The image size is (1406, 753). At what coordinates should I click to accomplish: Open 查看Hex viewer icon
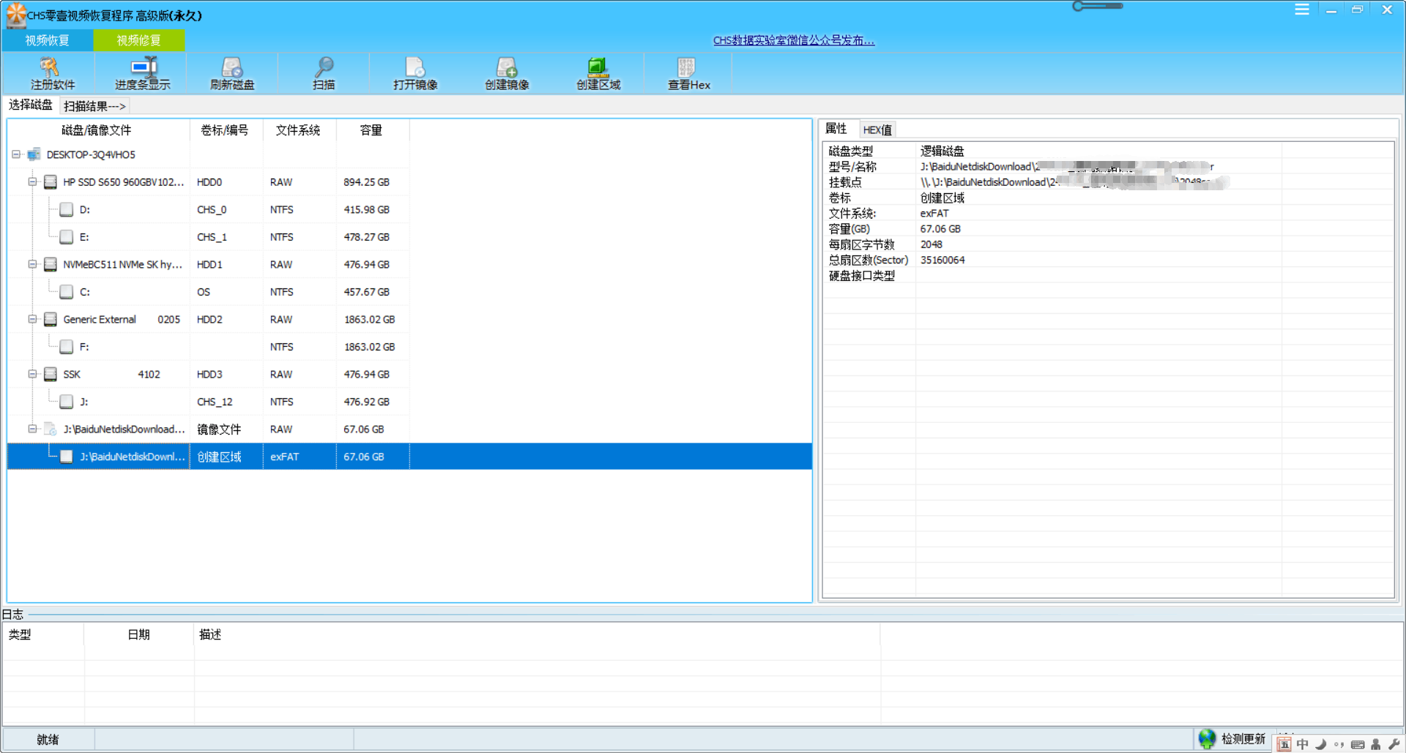pyautogui.click(x=686, y=67)
